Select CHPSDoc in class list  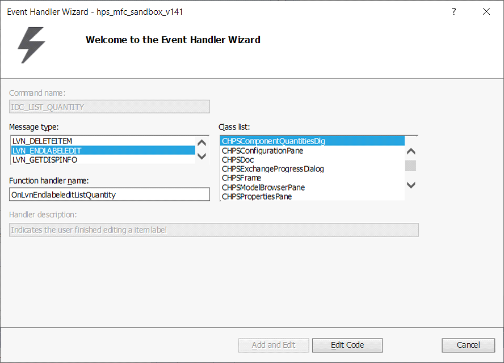click(312, 159)
